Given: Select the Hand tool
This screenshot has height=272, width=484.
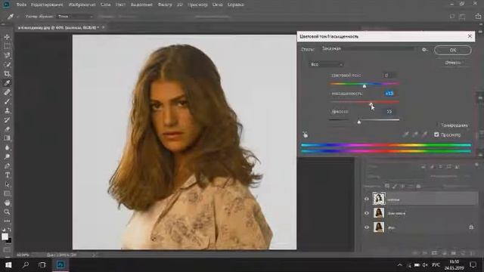Looking at the screenshot, I should [x=7, y=202].
